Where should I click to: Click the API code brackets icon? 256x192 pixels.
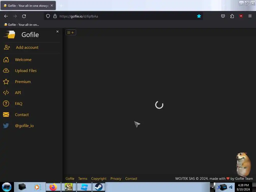point(6,92)
